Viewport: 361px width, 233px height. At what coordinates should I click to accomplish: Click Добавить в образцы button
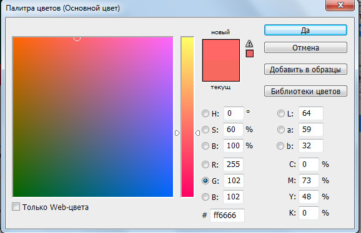click(x=305, y=69)
